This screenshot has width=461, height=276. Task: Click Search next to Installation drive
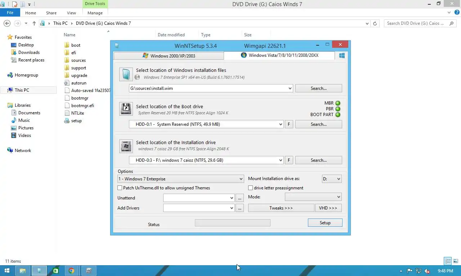click(318, 160)
